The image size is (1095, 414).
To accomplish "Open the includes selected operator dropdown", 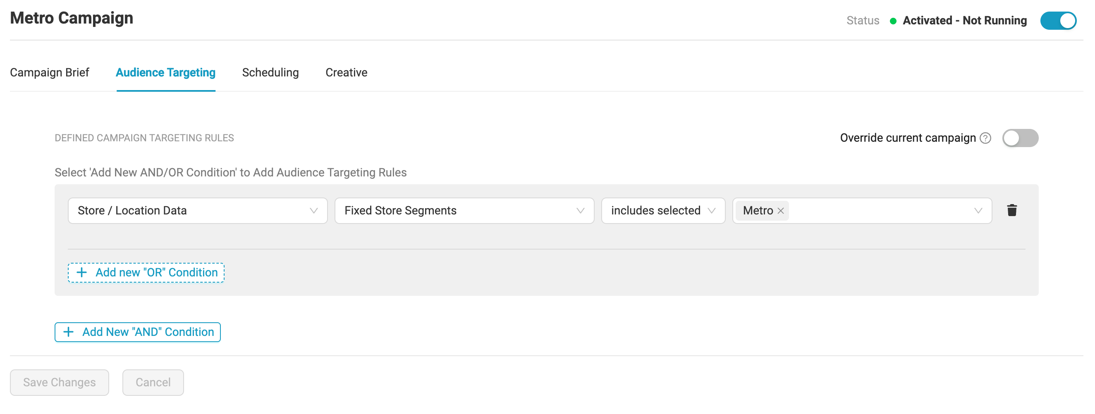I will click(x=662, y=211).
